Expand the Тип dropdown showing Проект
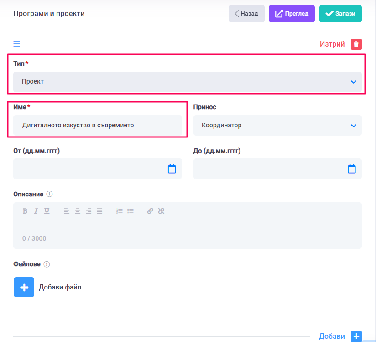The image size is (376, 342). coord(353,82)
